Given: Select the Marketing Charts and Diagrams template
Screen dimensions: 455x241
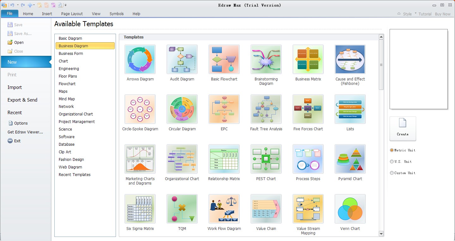Looking at the screenshot, I should point(140,159).
